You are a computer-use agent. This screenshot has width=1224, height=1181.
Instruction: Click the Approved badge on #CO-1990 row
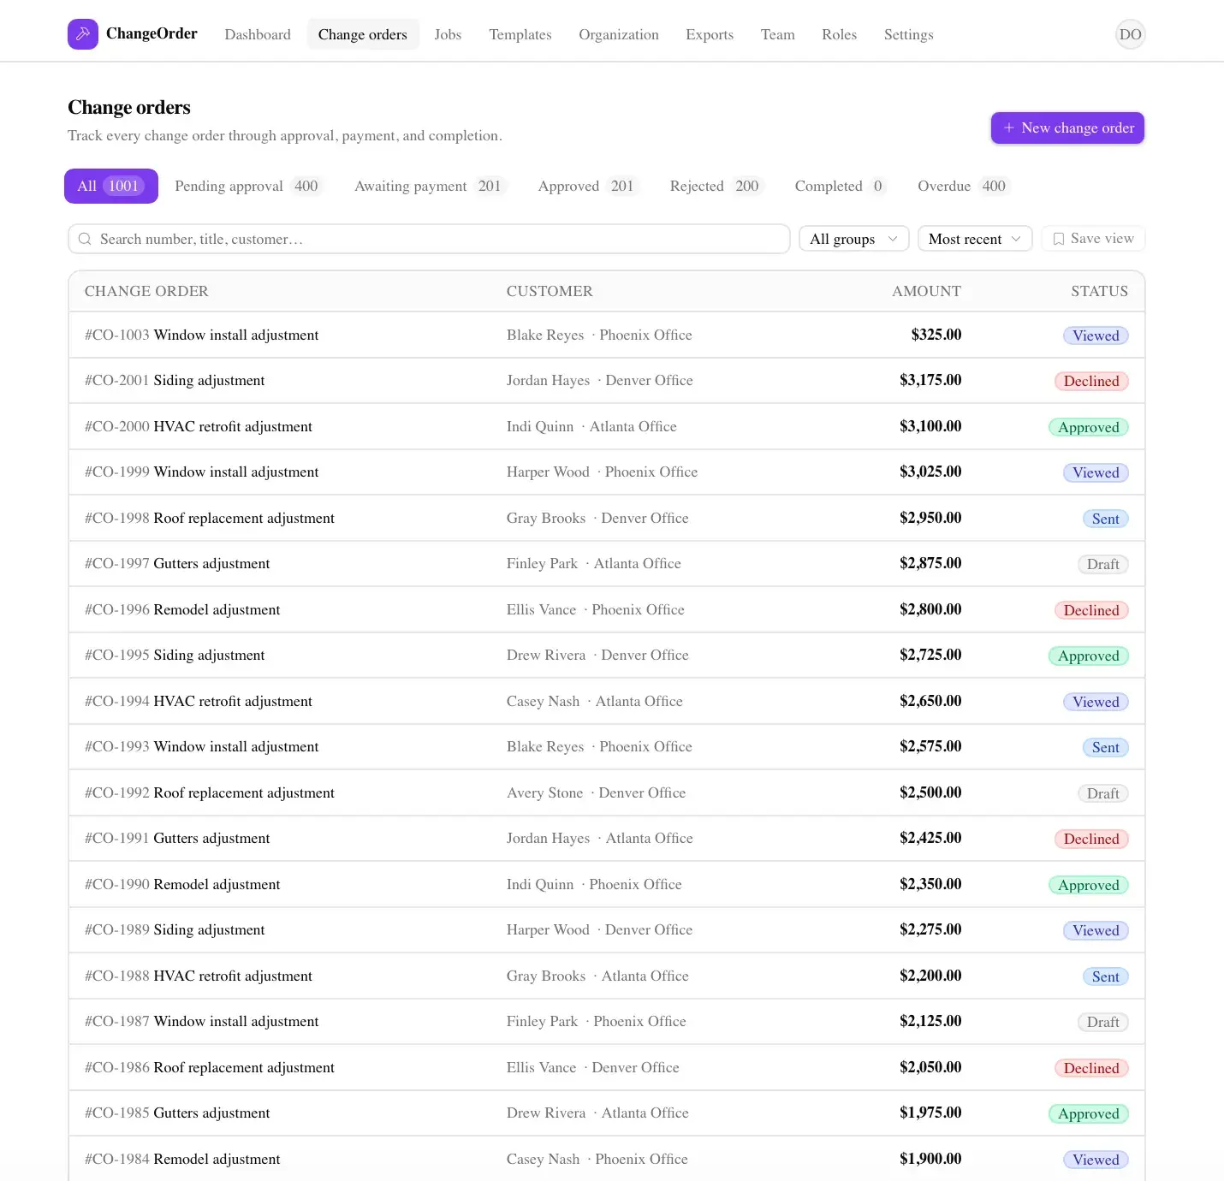pyautogui.click(x=1089, y=885)
